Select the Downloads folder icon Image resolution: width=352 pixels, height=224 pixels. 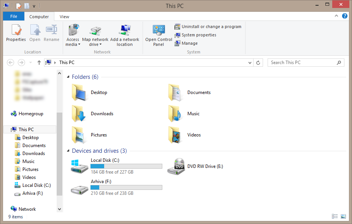(x=79, y=113)
